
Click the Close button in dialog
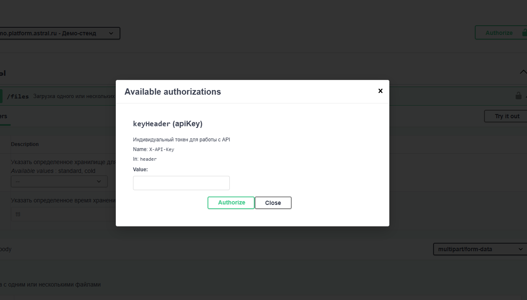pos(273,203)
